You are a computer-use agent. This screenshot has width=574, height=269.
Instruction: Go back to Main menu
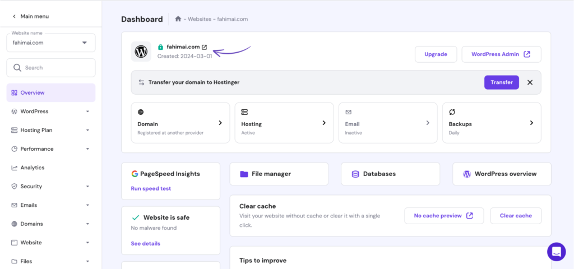pos(30,16)
